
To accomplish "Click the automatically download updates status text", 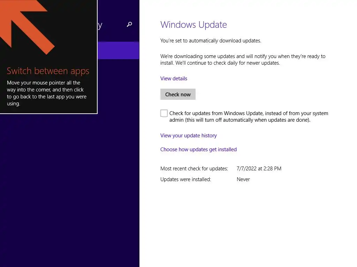I will 211,41.
